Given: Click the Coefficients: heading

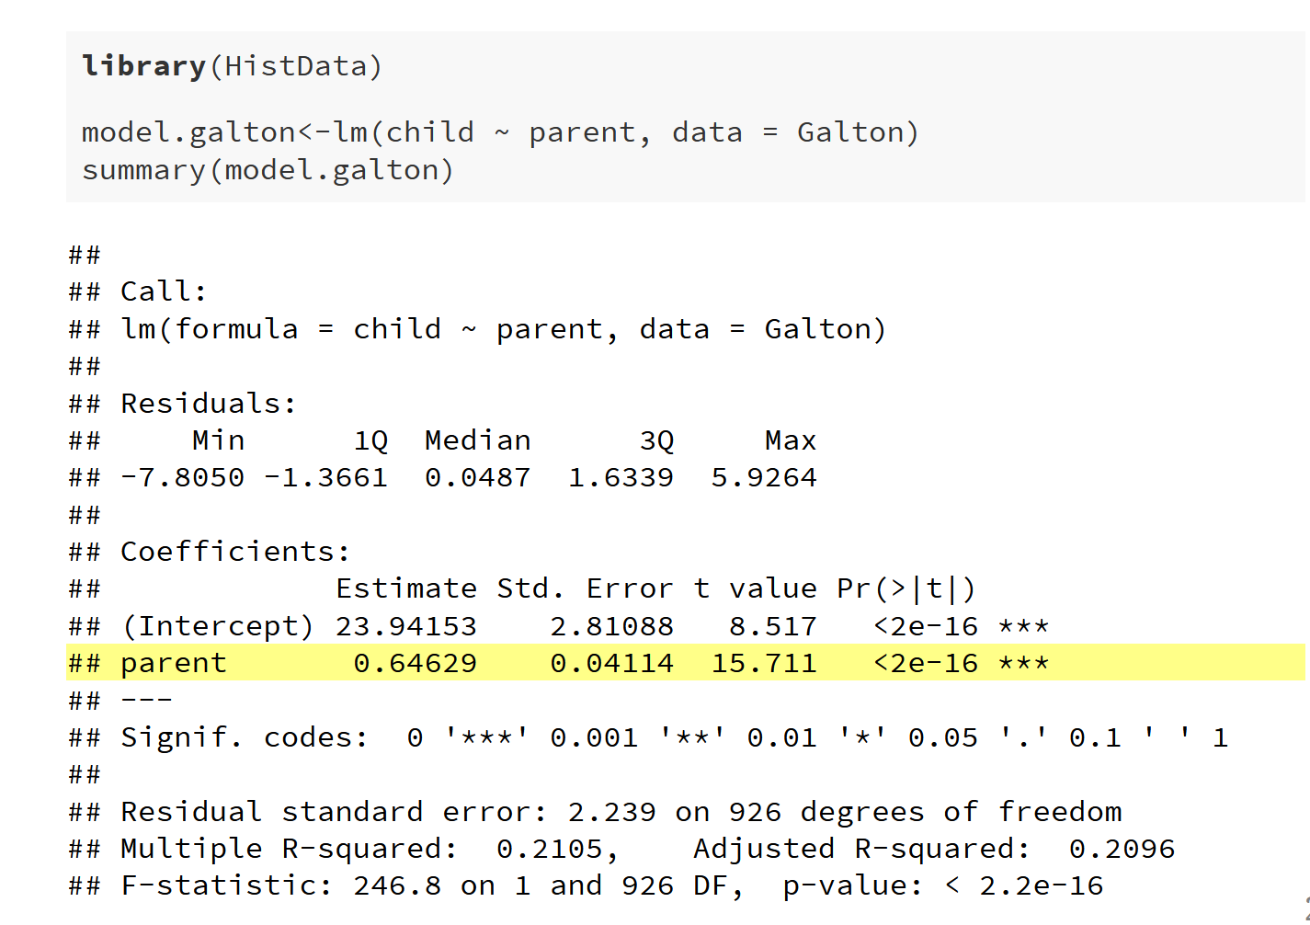Looking at the screenshot, I should tap(235, 552).
